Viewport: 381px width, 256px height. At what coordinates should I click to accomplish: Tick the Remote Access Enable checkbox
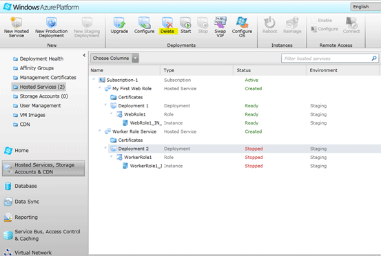pos(313,21)
